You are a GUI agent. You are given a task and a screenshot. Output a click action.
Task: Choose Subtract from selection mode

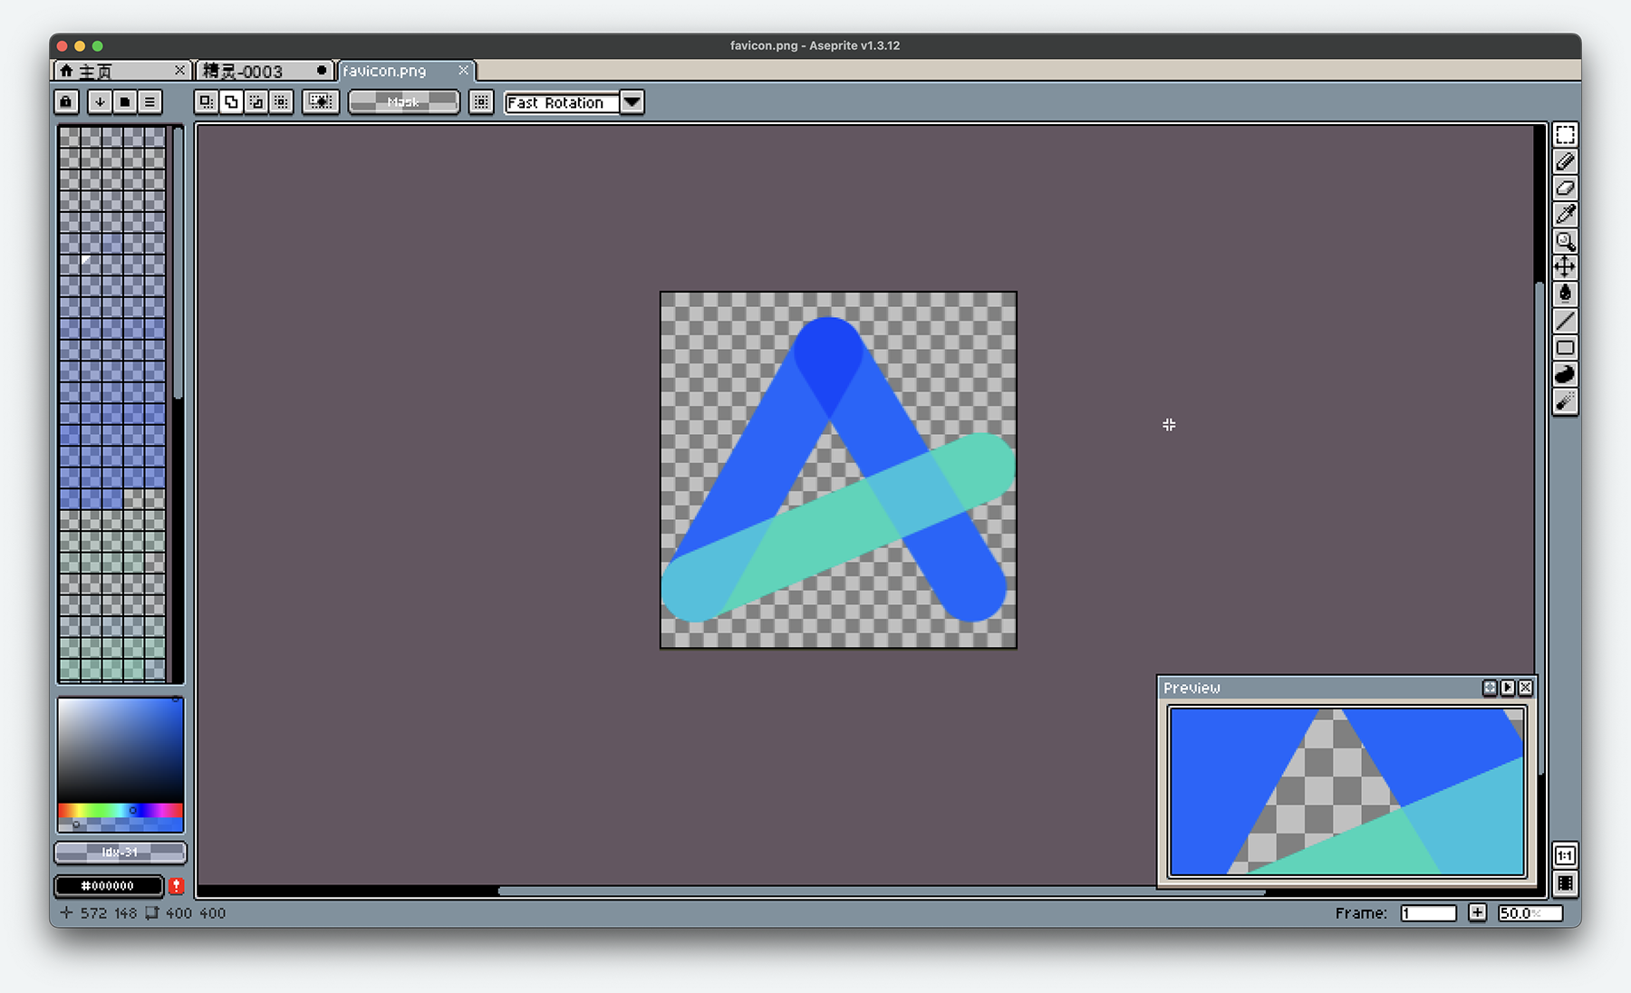pos(256,101)
